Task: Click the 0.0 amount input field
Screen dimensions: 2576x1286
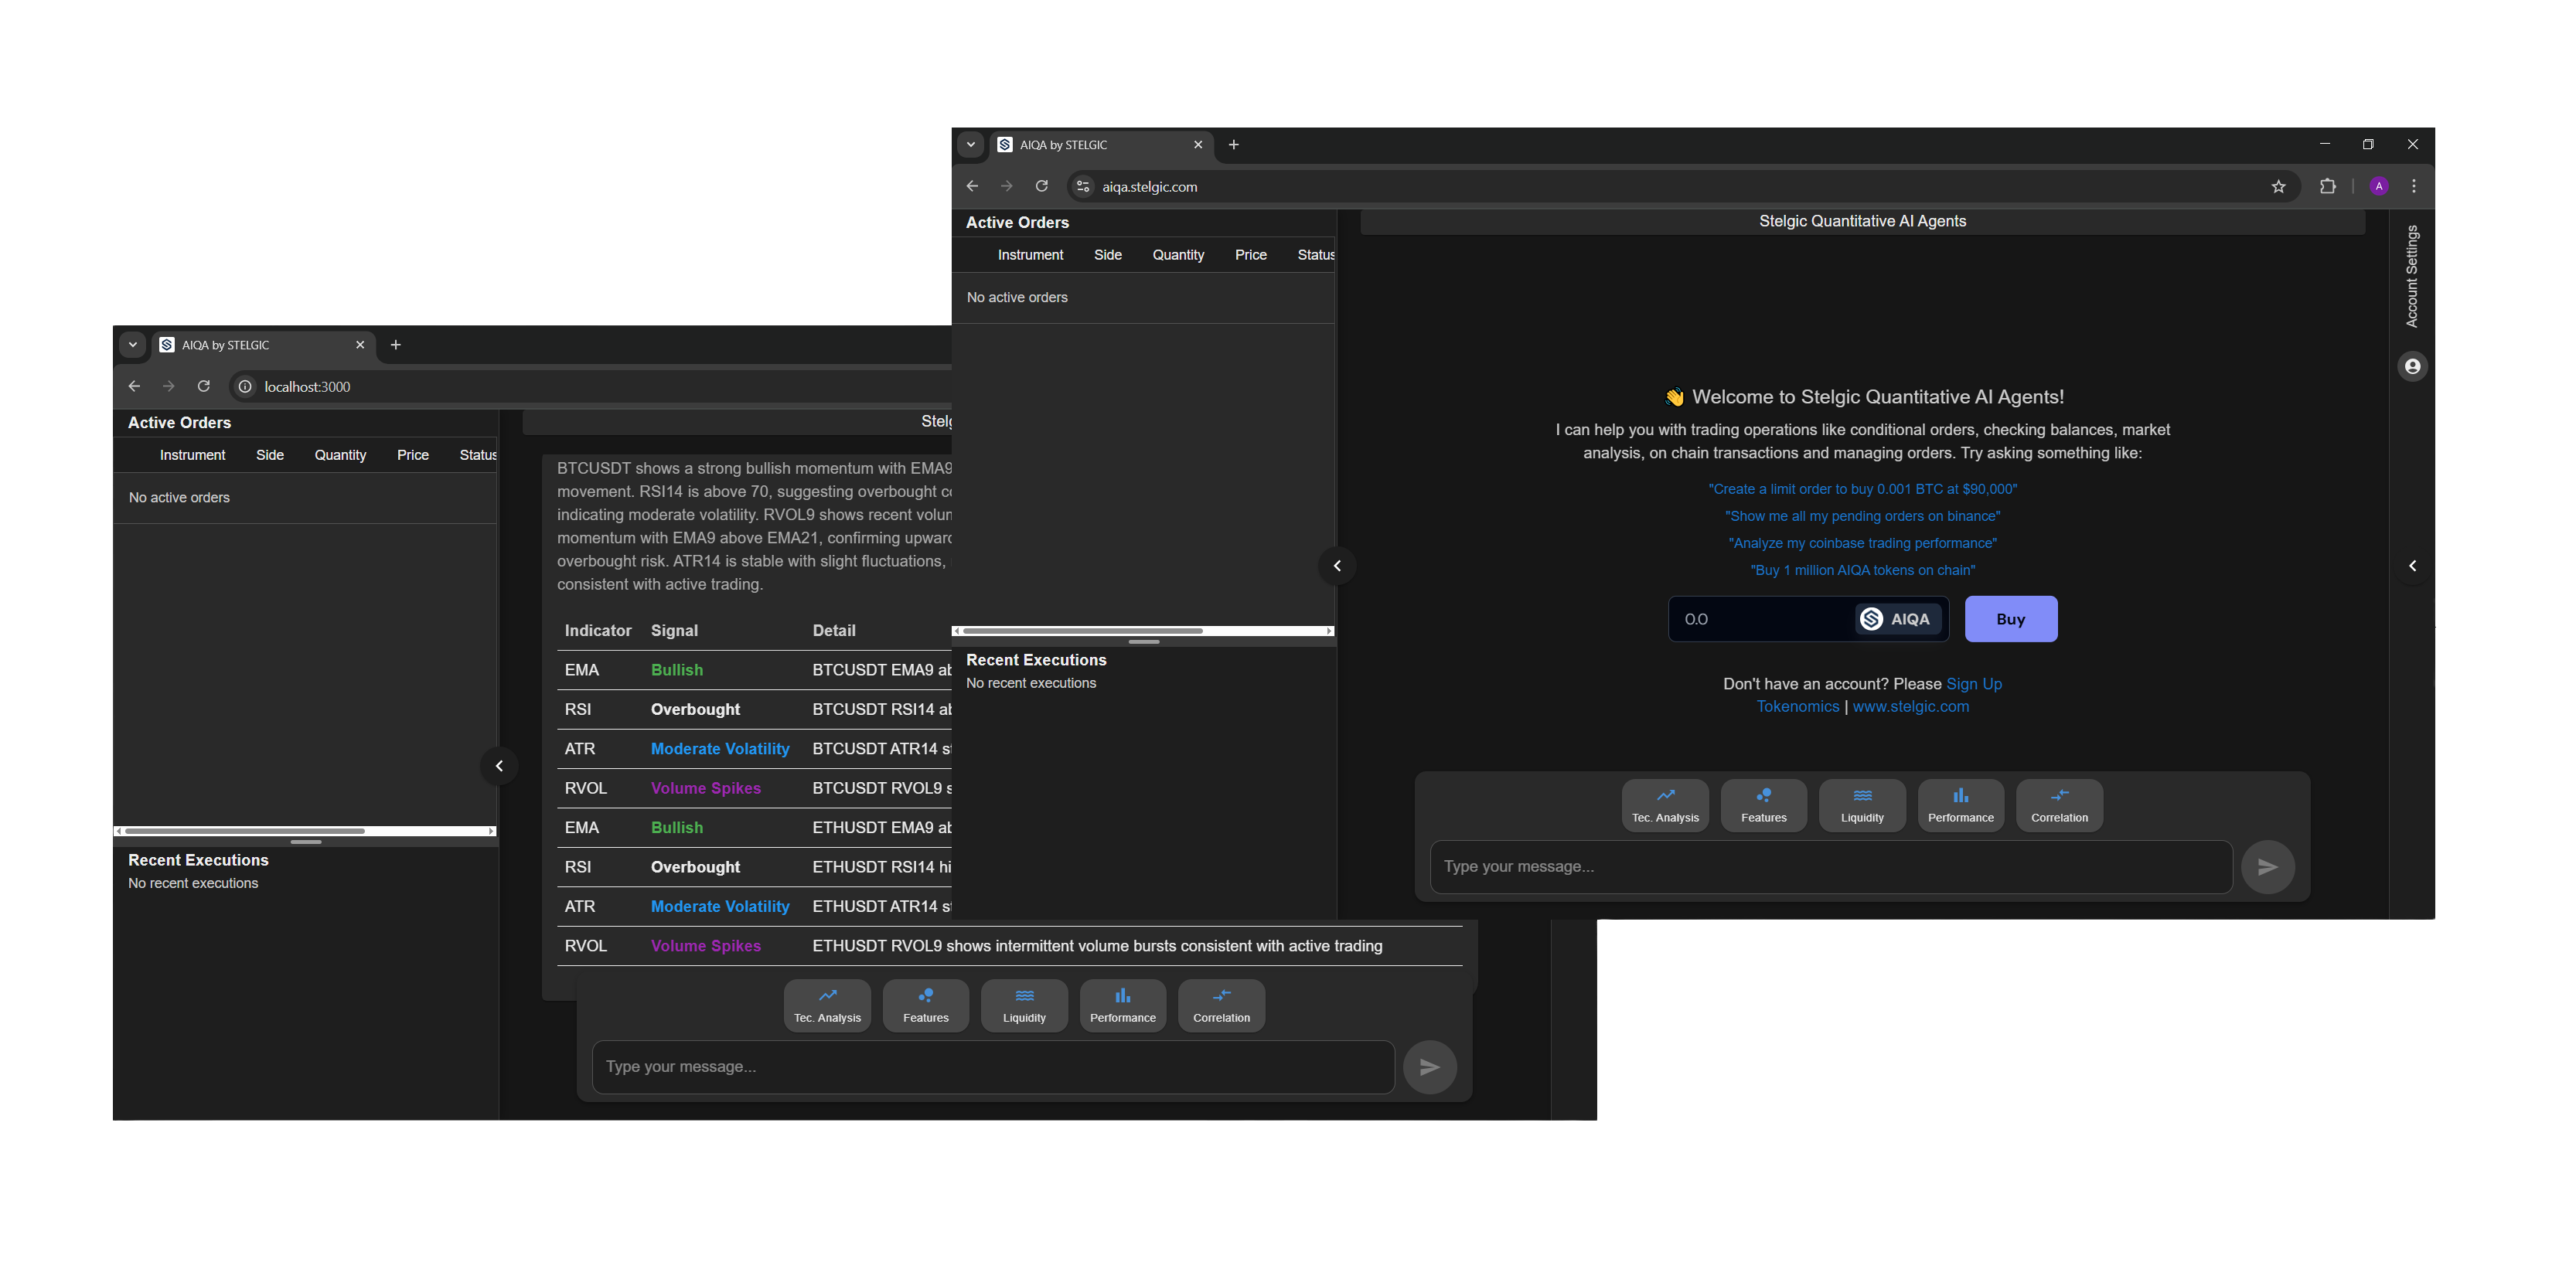Action: [x=1762, y=619]
